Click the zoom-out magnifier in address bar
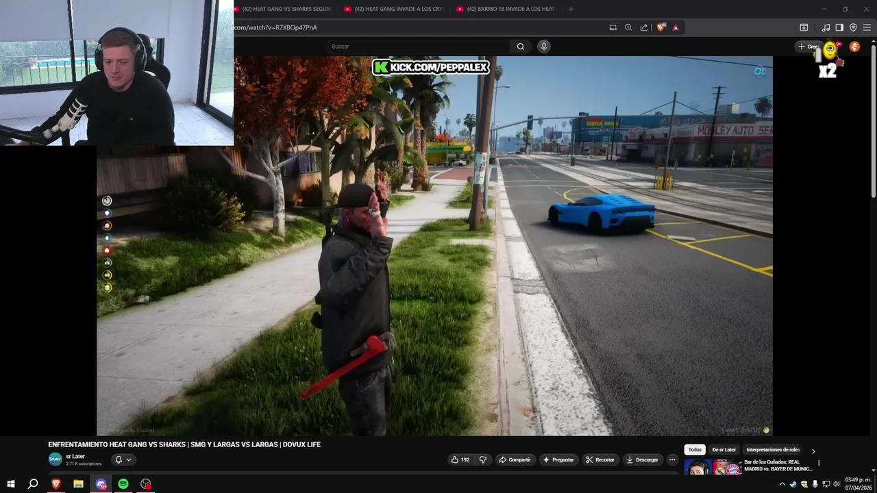Viewport: 877px width, 493px height. click(x=628, y=27)
